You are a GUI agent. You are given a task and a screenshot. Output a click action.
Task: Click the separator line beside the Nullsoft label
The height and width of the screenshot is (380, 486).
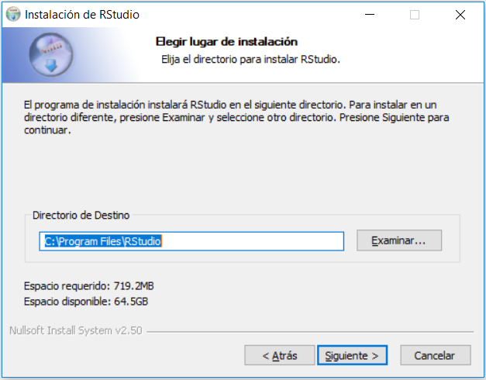point(310,332)
